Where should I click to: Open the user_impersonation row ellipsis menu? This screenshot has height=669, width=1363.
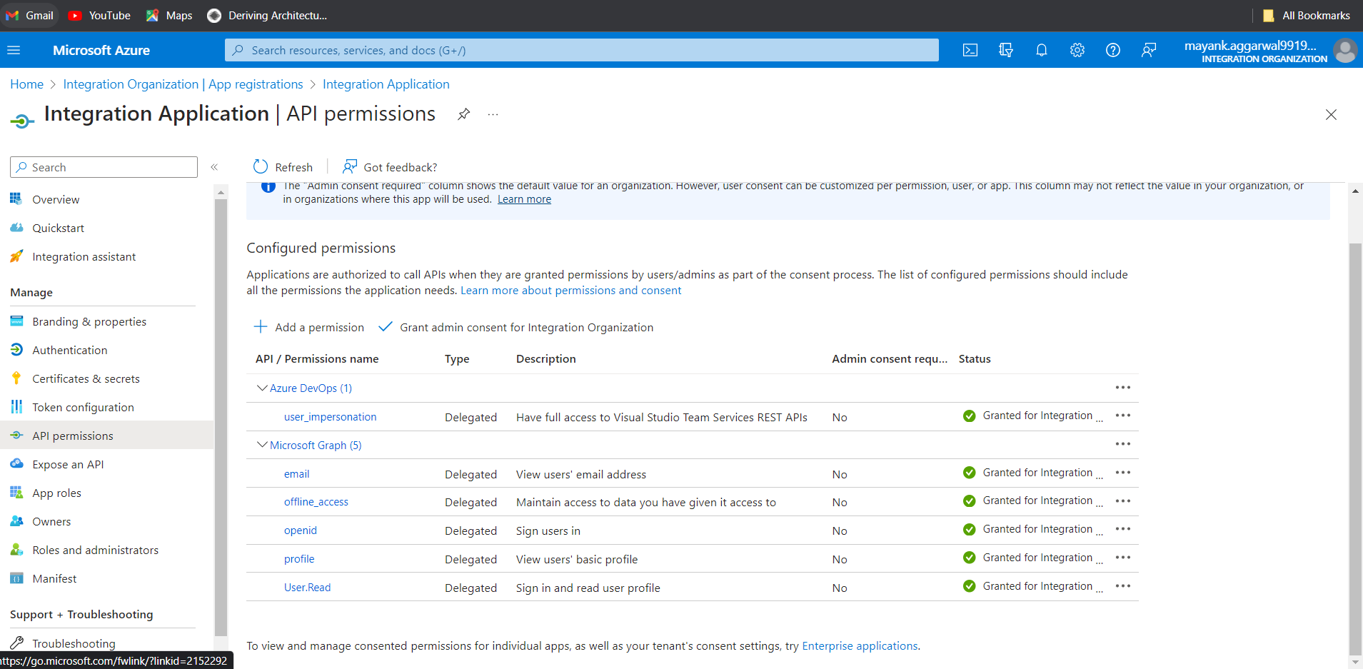pyautogui.click(x=1123, y=416)
